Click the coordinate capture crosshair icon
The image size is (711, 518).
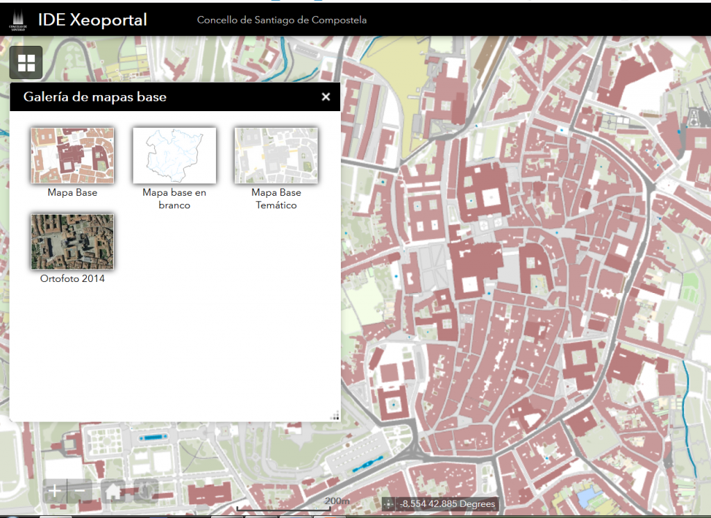(x=388, y=503)
